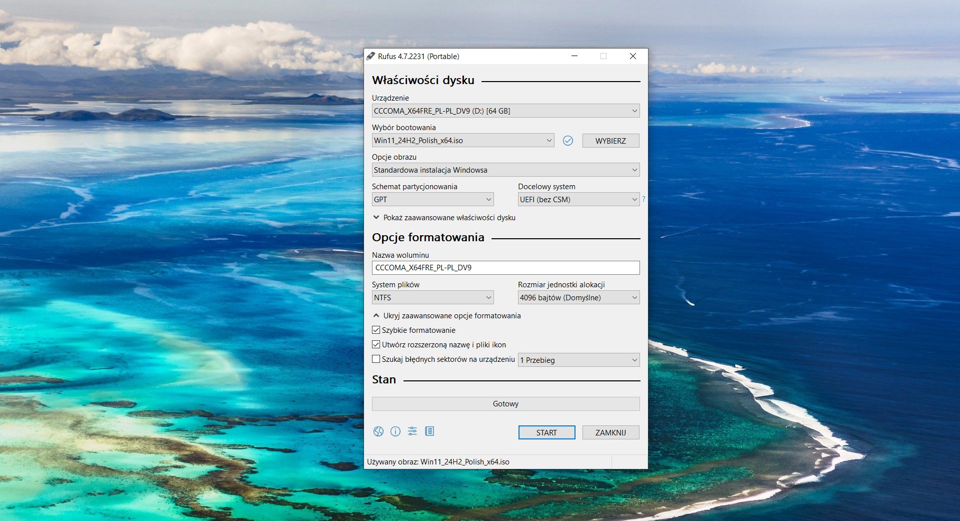Image resolution: width=960 pixels, height=521 pixels.
Task: Click the Gotowy status progress bar
Action: pyautogui.click(x=505, y=404)
